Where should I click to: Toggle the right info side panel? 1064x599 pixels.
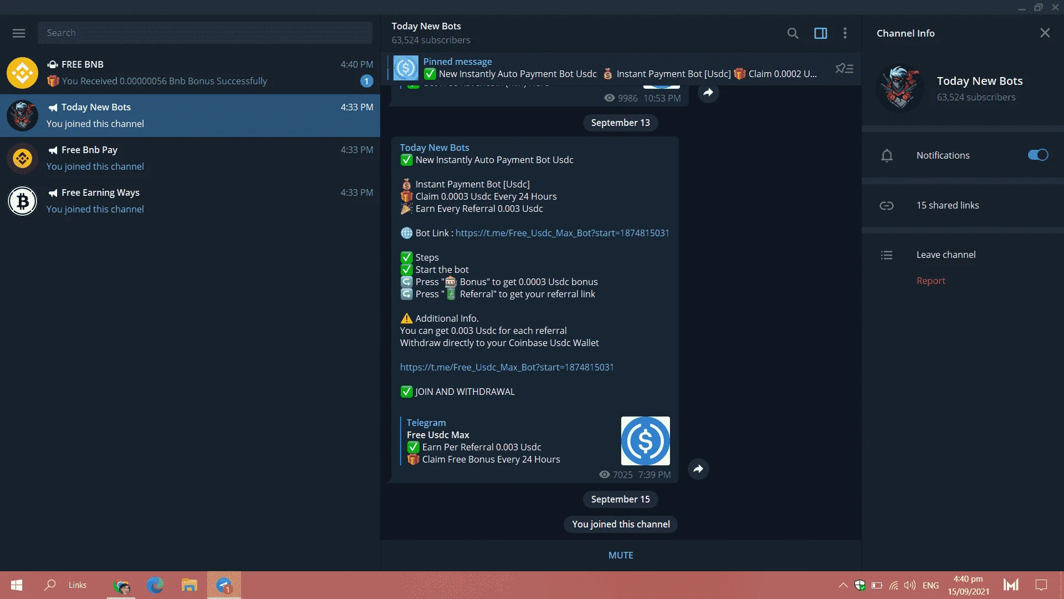[x=821, y=33]
